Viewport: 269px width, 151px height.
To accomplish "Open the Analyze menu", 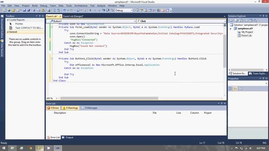I will 101,5.
